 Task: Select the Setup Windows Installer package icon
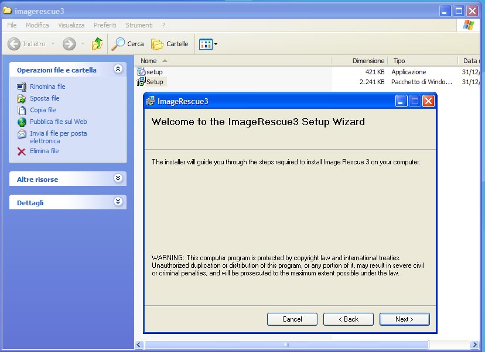141,82
